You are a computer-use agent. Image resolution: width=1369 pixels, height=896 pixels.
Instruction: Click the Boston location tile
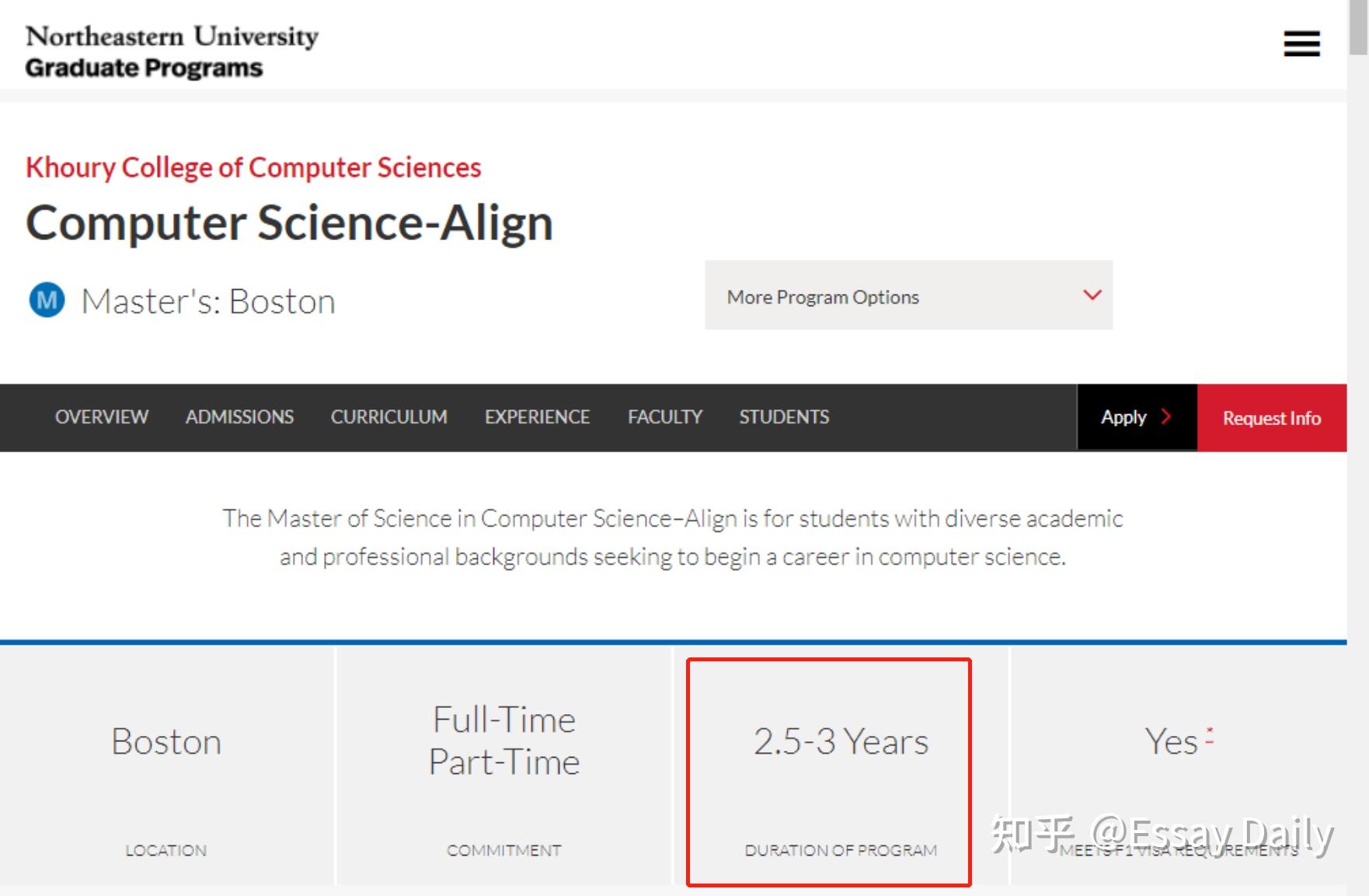pyautogui.click(x=166, y=765)
